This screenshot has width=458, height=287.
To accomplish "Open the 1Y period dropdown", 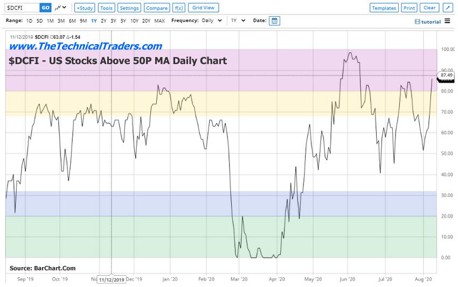I will pos(238,21).
